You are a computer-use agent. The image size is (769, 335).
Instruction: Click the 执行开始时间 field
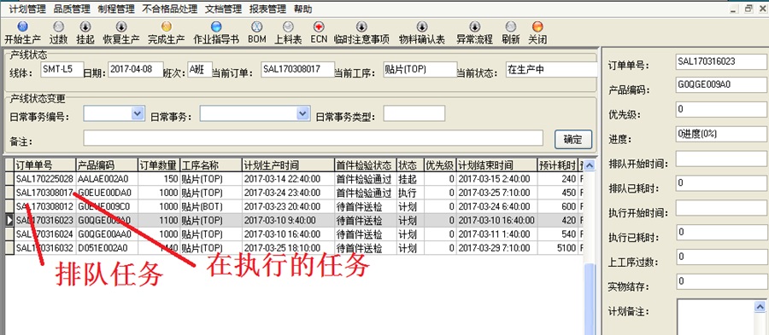coord(721,208)
